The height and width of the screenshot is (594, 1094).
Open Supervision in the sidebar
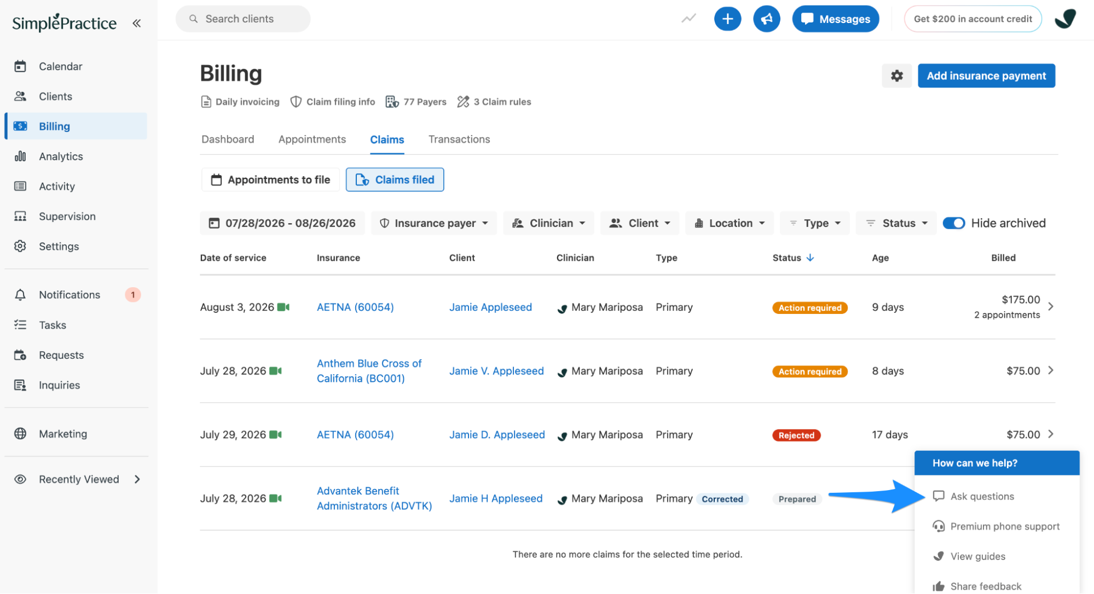point(67,217)
